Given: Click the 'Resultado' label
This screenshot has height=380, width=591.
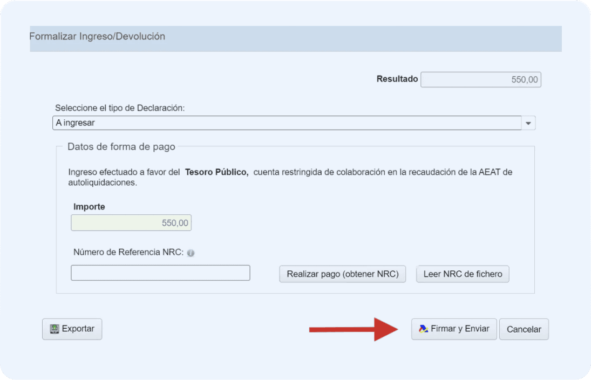Looking at the screenshot, I should 397,79.
